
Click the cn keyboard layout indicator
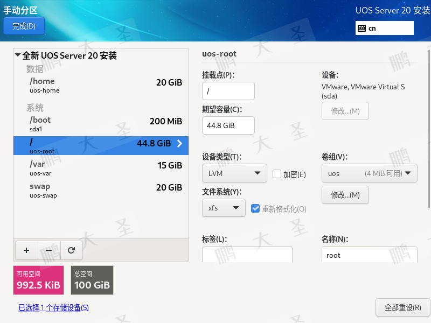click(x=385, y=28)
